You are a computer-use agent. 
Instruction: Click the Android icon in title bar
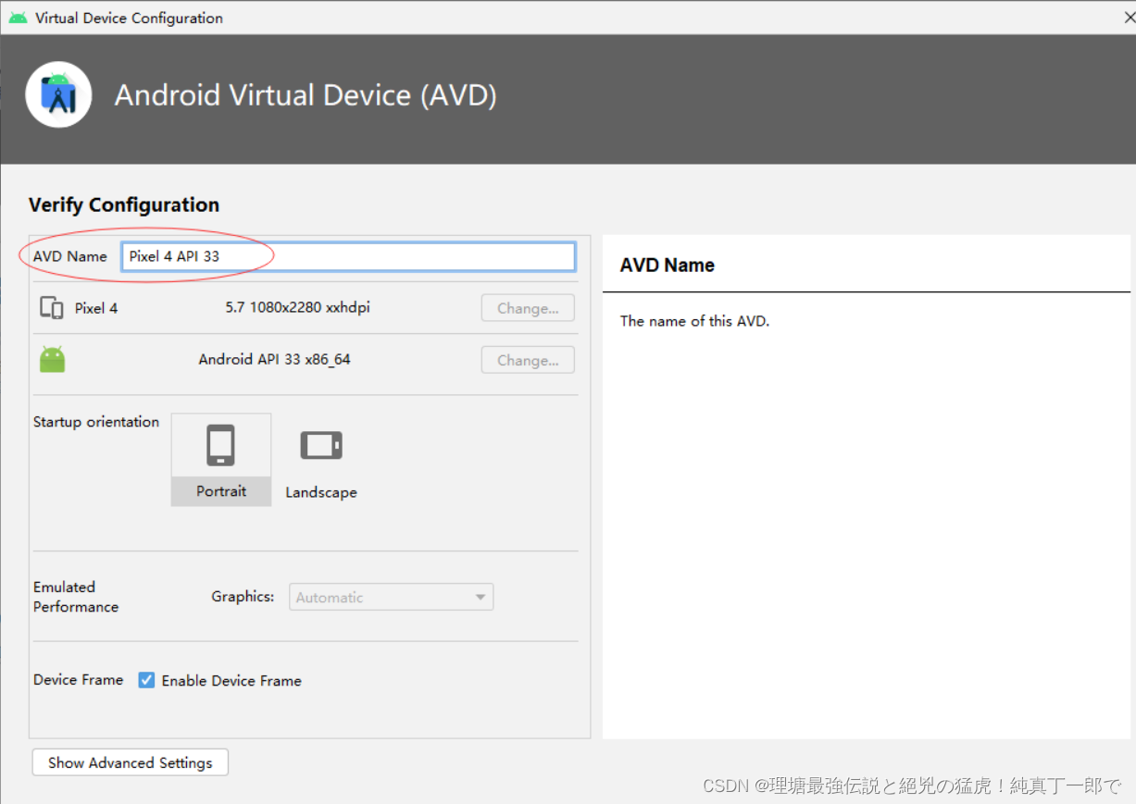(18, 18)
